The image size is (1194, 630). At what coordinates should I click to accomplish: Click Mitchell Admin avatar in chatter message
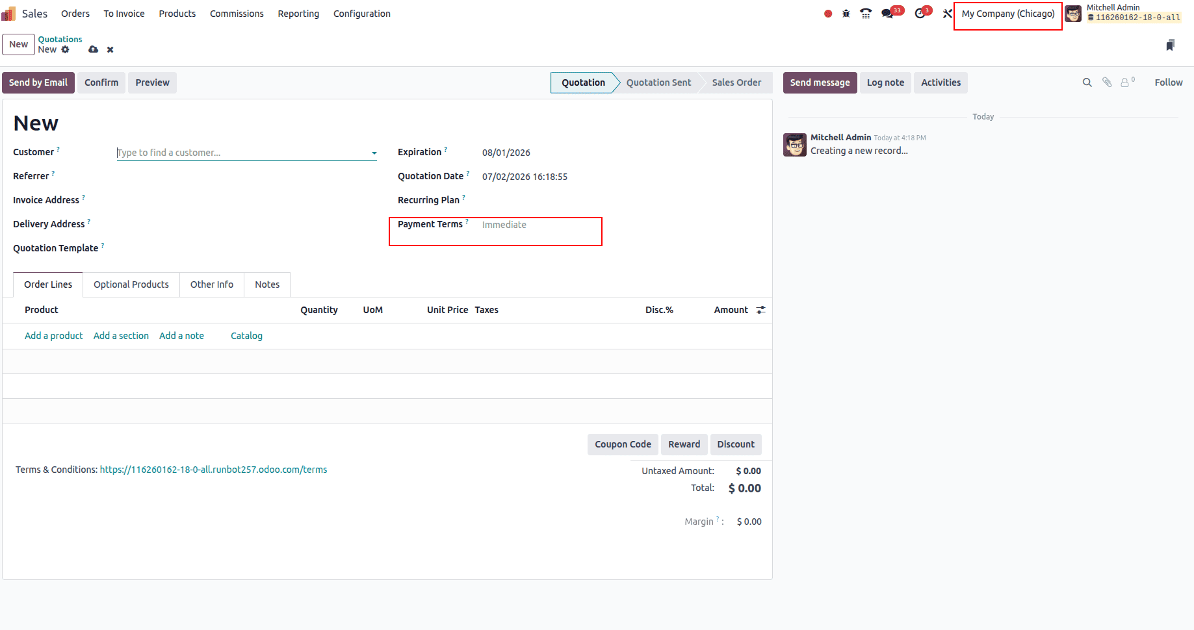[795, 145]
